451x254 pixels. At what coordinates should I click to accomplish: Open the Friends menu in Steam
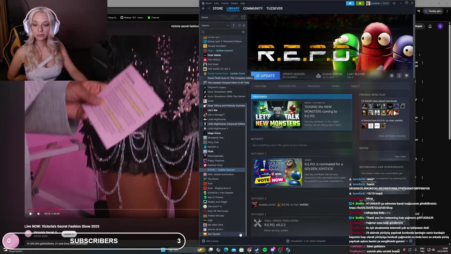click(225, 3)
